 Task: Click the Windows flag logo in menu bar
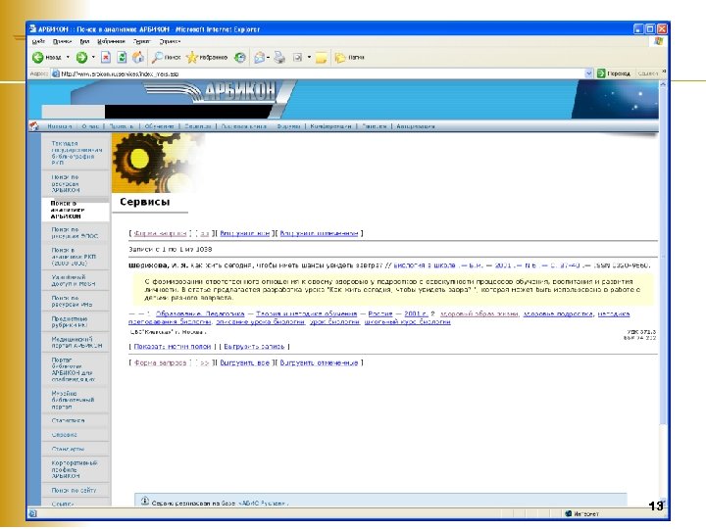[658, 41]
